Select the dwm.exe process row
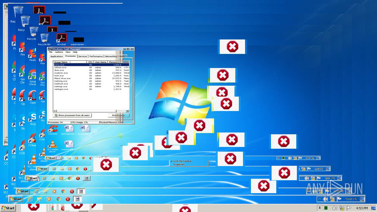Image resolution: width=377 pixels, height=212 pixels. pyautogui.click(x=91, y=70)
